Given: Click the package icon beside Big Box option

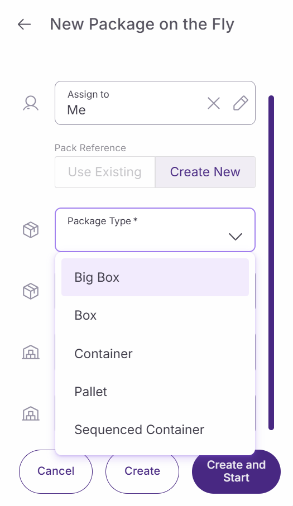Looking at the screenshot, I should (x=31, y=291).
